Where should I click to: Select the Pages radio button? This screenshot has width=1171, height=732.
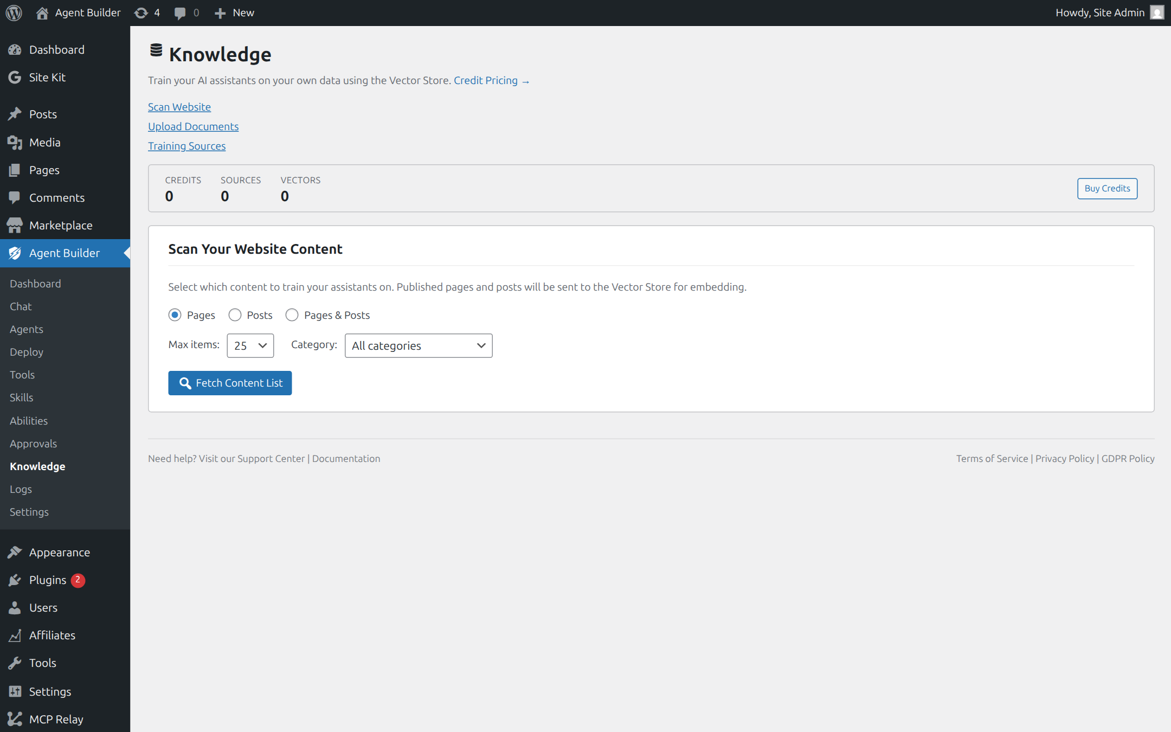[175, 315]
